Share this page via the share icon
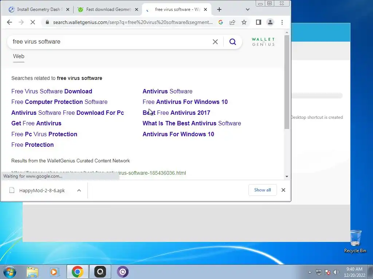This screenshot has height=279, width=373. [x=232, y=22]
